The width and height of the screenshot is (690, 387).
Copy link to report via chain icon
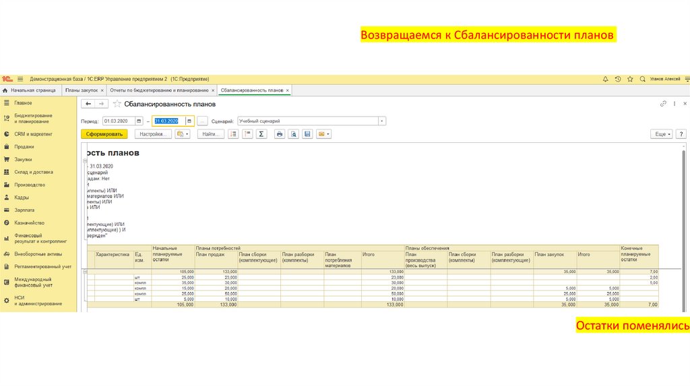click(x=663, y=104)
